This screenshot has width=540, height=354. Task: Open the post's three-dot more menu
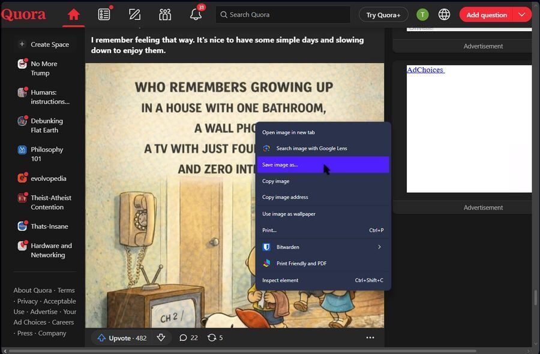tap(370, 338)
